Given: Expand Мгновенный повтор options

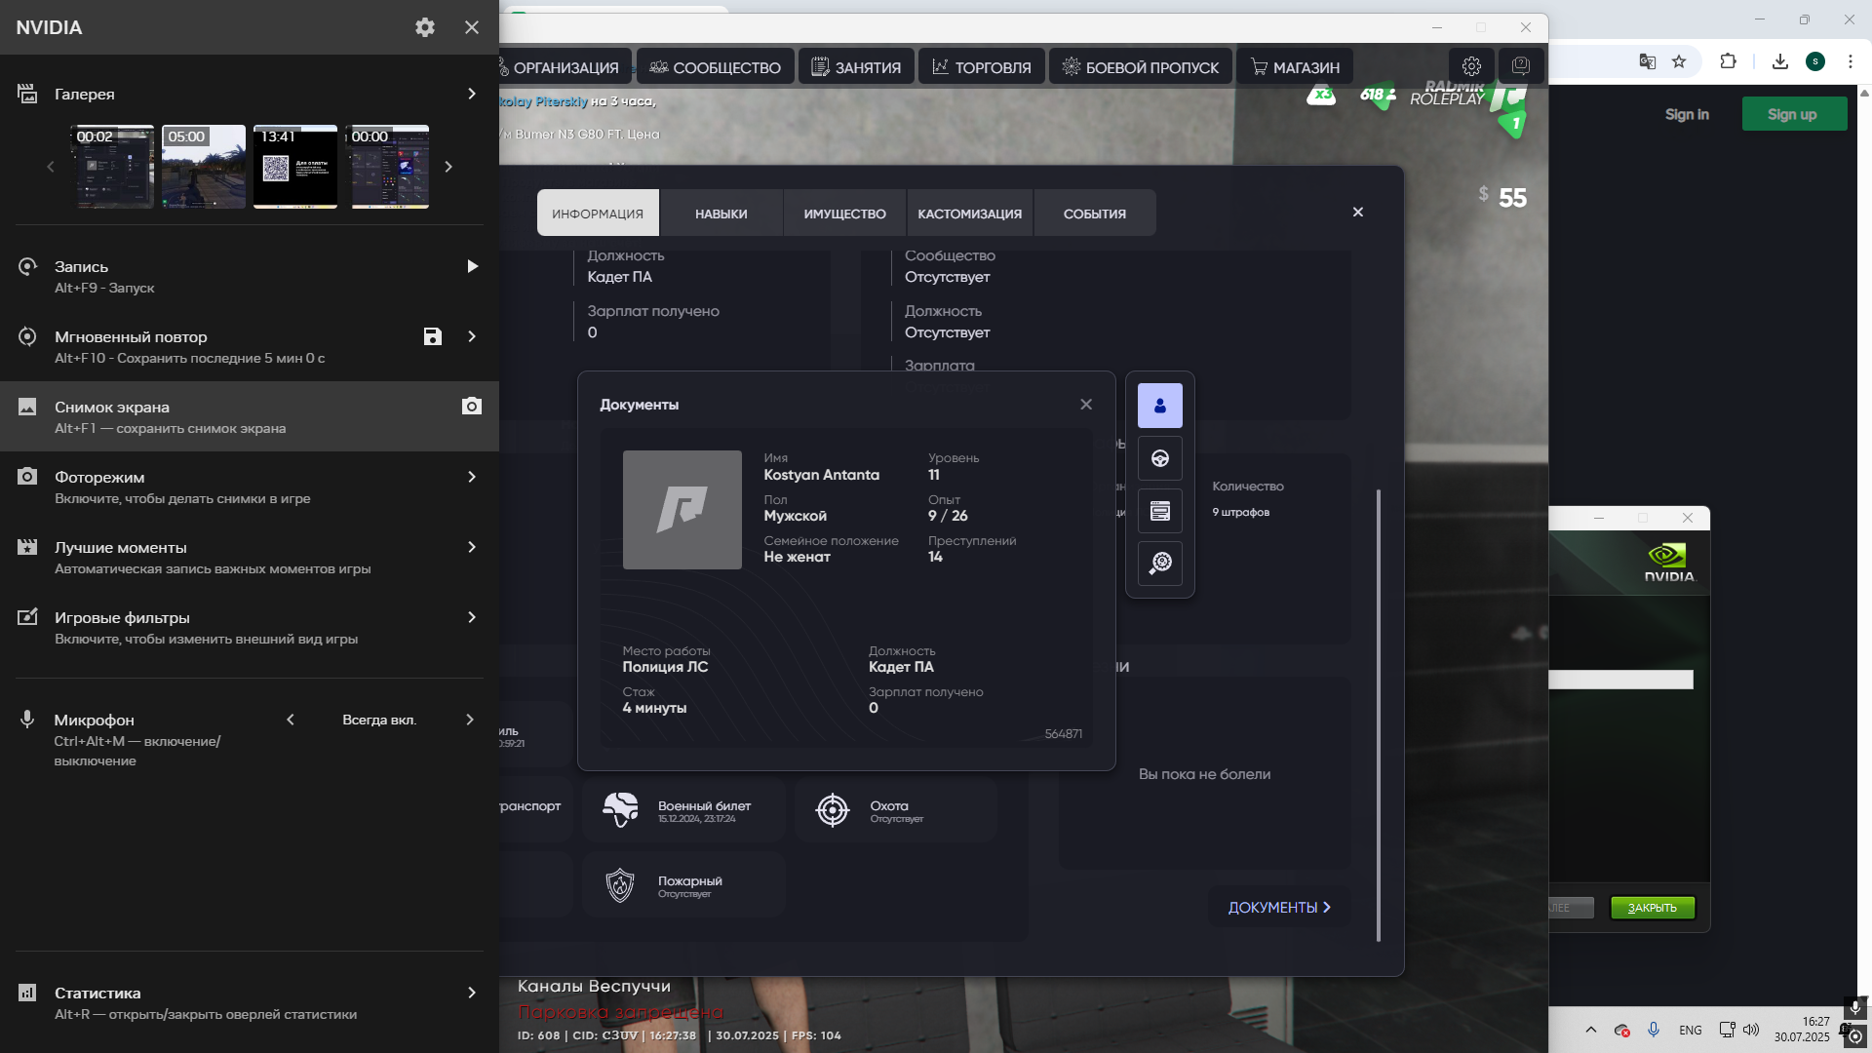Looking at the screenshot, I should (472, 336).
